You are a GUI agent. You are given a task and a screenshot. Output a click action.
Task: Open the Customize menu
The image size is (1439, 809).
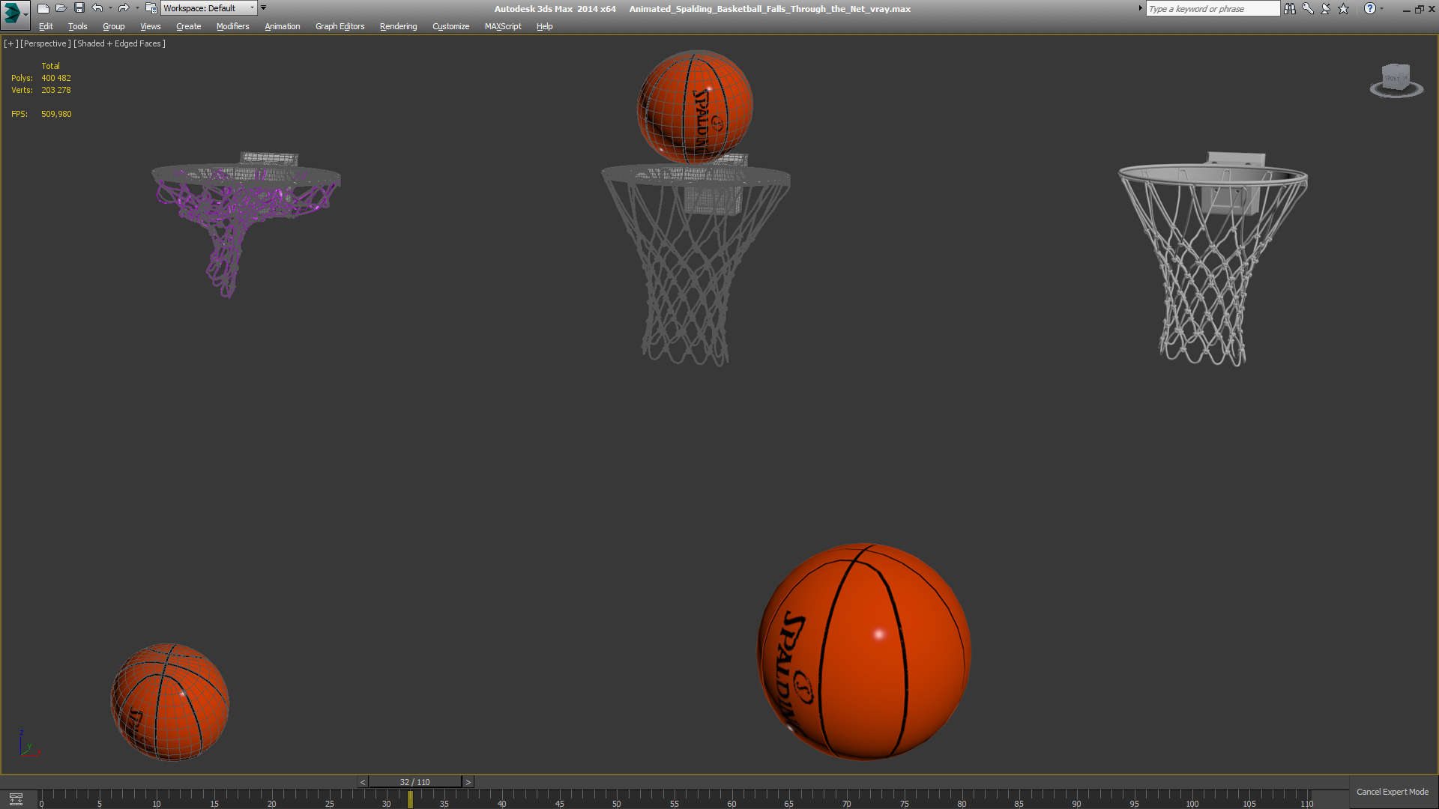point(451,26)
